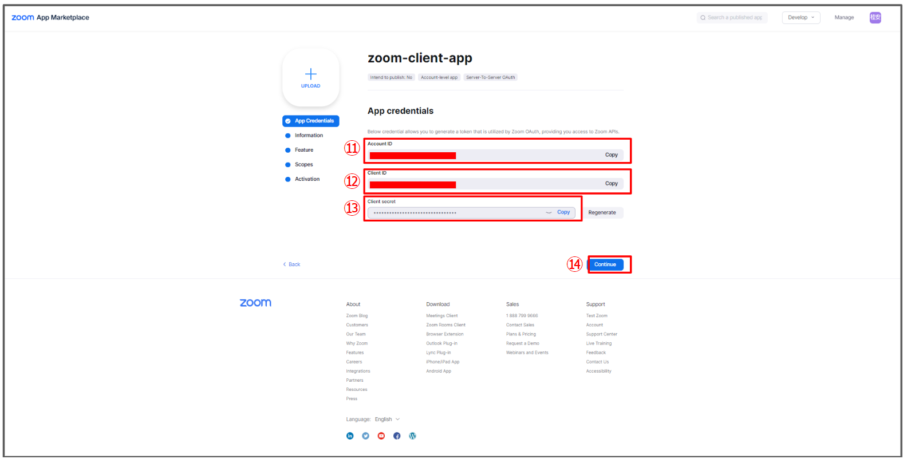Open Zoom's LinkedIn page icon
This screenshot has height=459, width=903.
pos(350,436)
